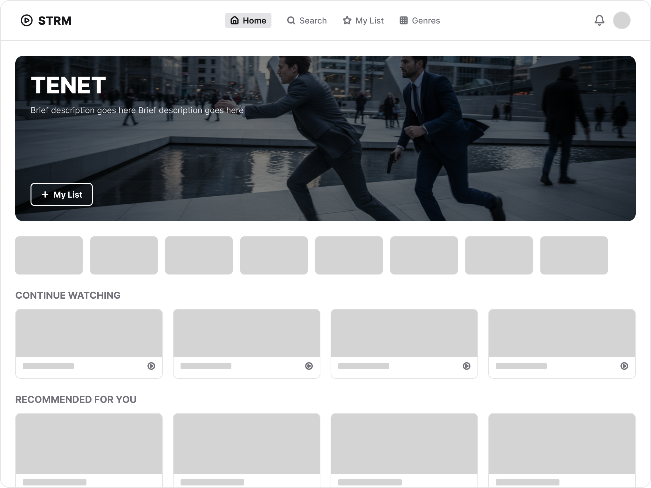
Task: Click the STRM play-circle logo icon
Action: 27,20
